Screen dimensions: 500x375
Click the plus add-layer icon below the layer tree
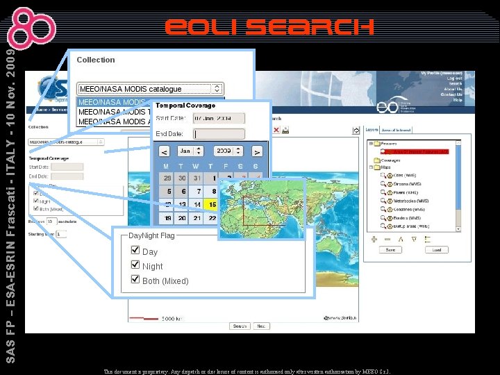click(374, 239)
